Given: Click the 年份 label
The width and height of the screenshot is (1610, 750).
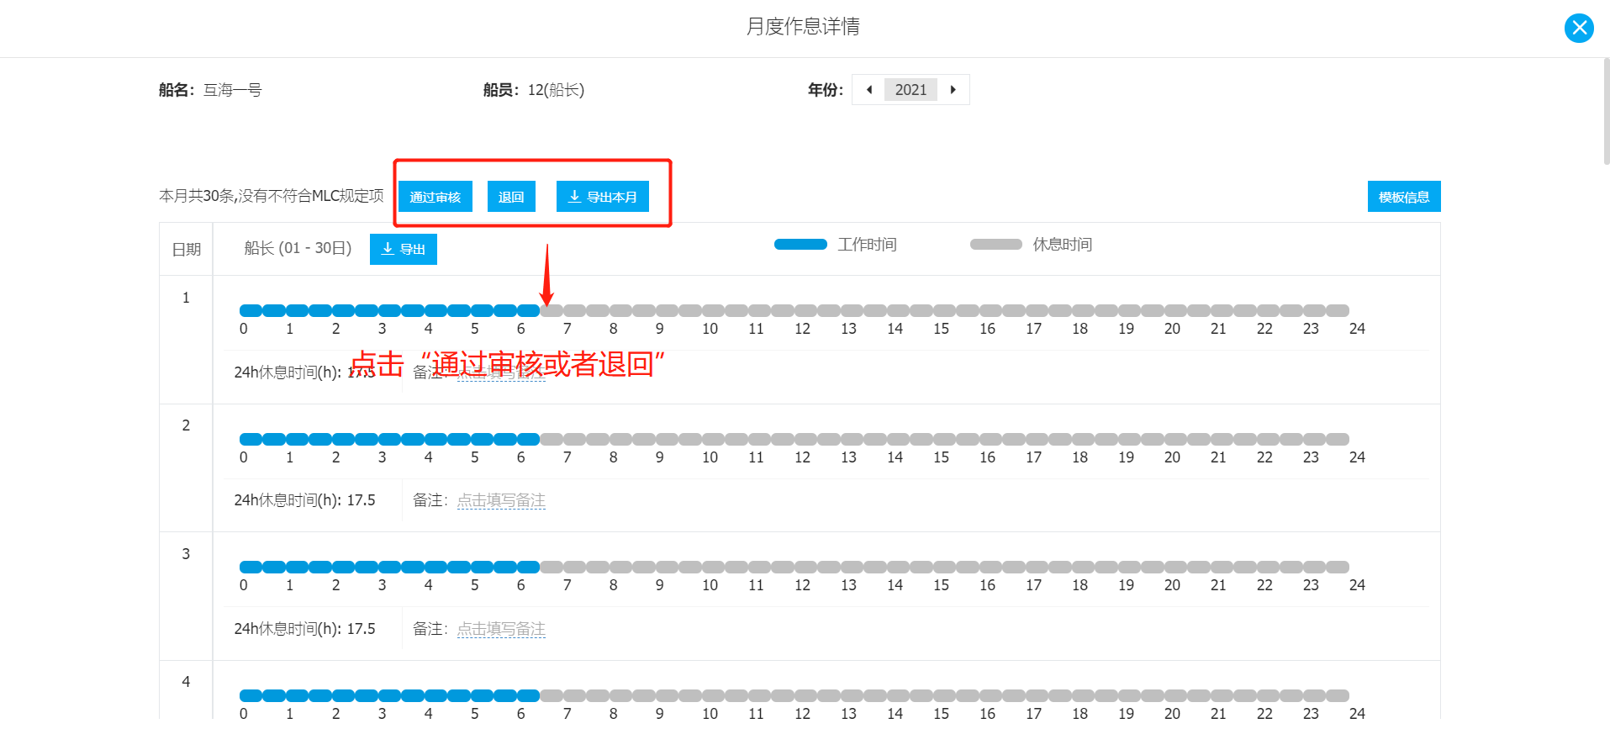Looking at the screenshot, I should click(825, 90).
